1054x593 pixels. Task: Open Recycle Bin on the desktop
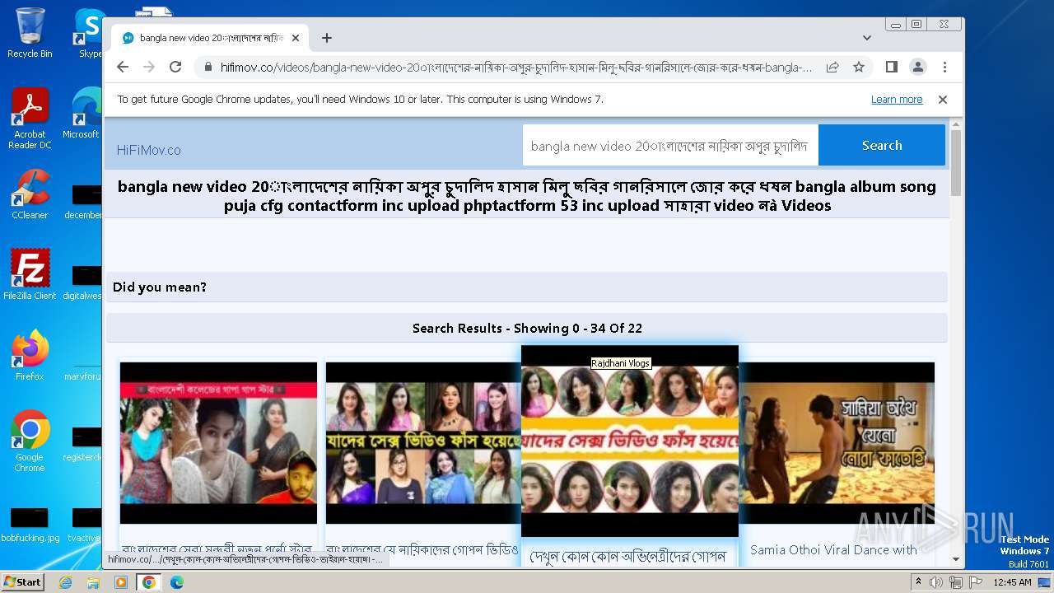click(x=30, y=33)
